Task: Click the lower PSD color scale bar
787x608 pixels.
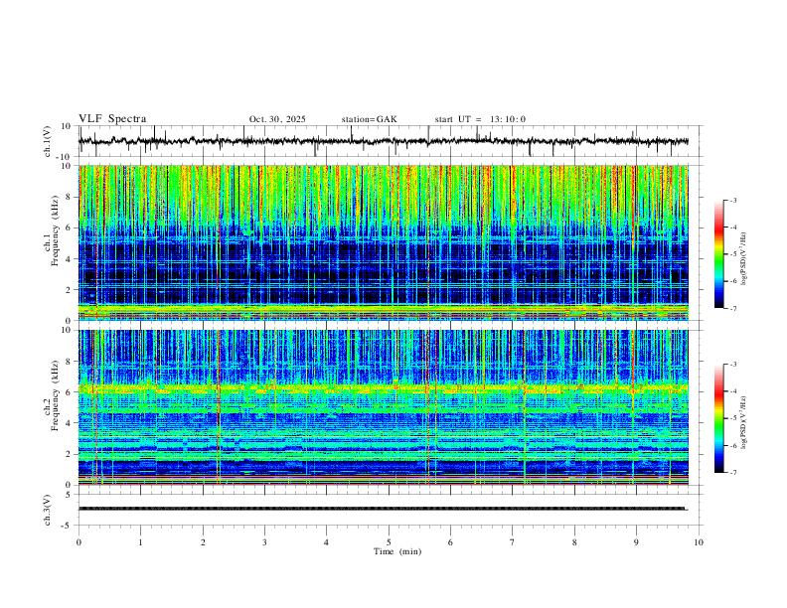Action: coord(719,418)
